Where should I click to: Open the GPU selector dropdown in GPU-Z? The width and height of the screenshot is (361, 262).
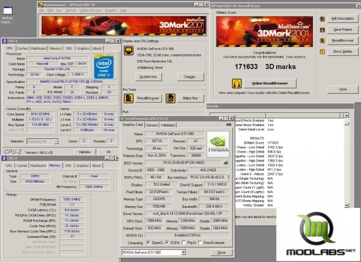(184, 252)
